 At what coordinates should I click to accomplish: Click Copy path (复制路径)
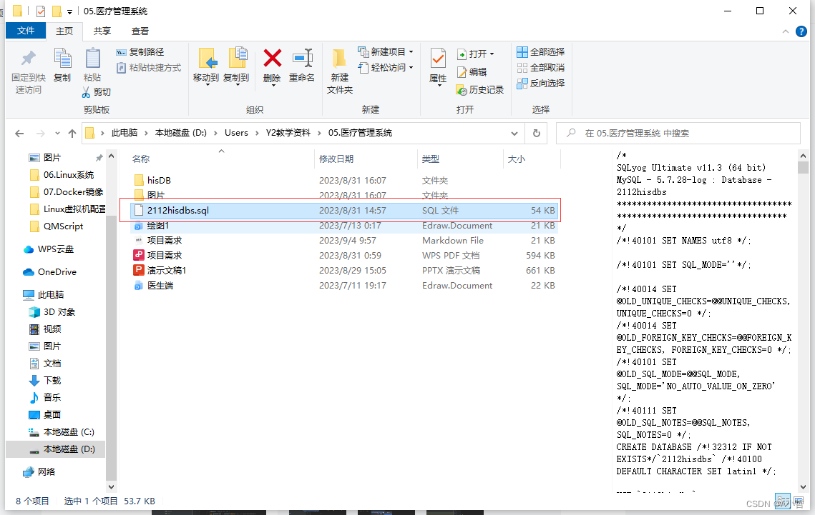click(x=140, y=52)
